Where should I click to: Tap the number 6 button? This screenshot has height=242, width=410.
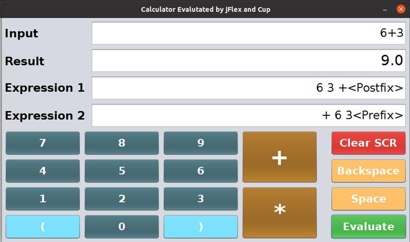[x=201, y=171]
